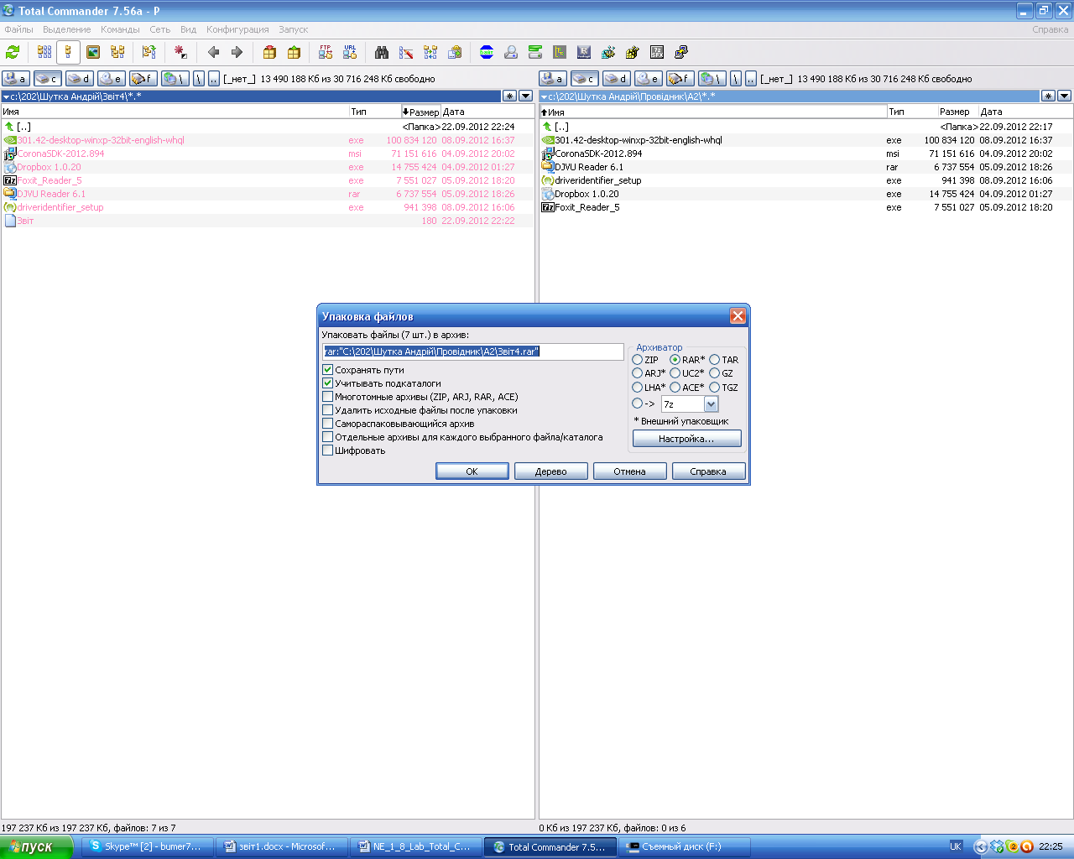
Task: Select TGZ archiver radio button
Action: tap(714, 388)
